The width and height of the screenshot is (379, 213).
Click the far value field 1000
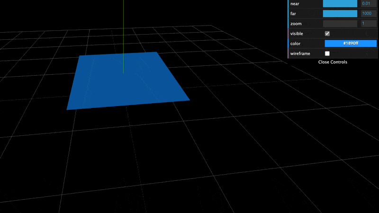pos(368,14)
